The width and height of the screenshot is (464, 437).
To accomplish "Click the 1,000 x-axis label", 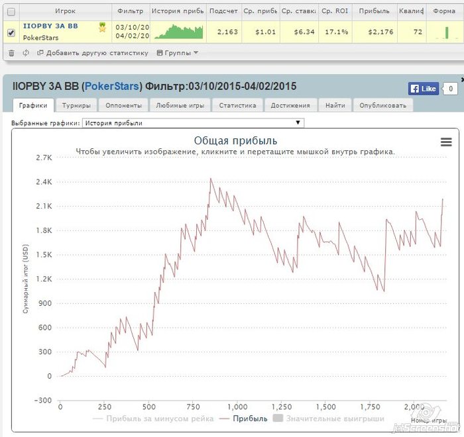I will click(x=237, y=407).
